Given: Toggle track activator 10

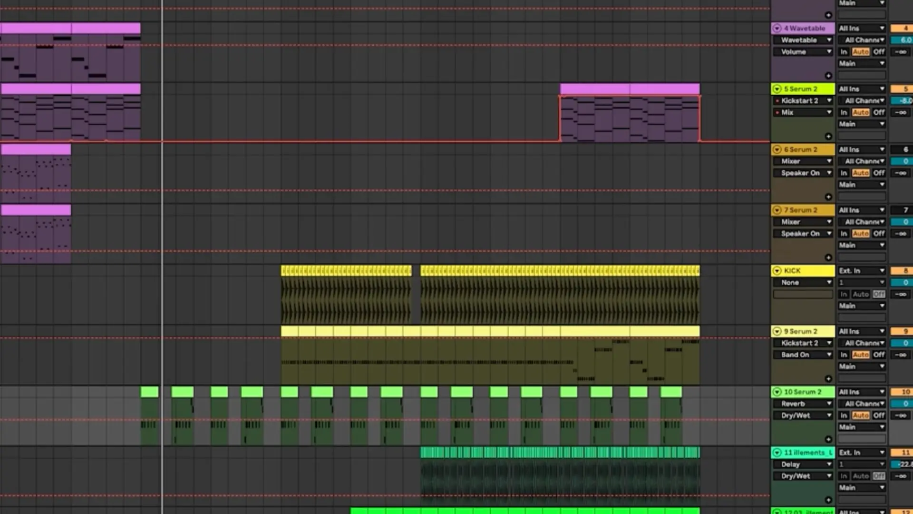Looking at the screenshot, I should [902, 392].
